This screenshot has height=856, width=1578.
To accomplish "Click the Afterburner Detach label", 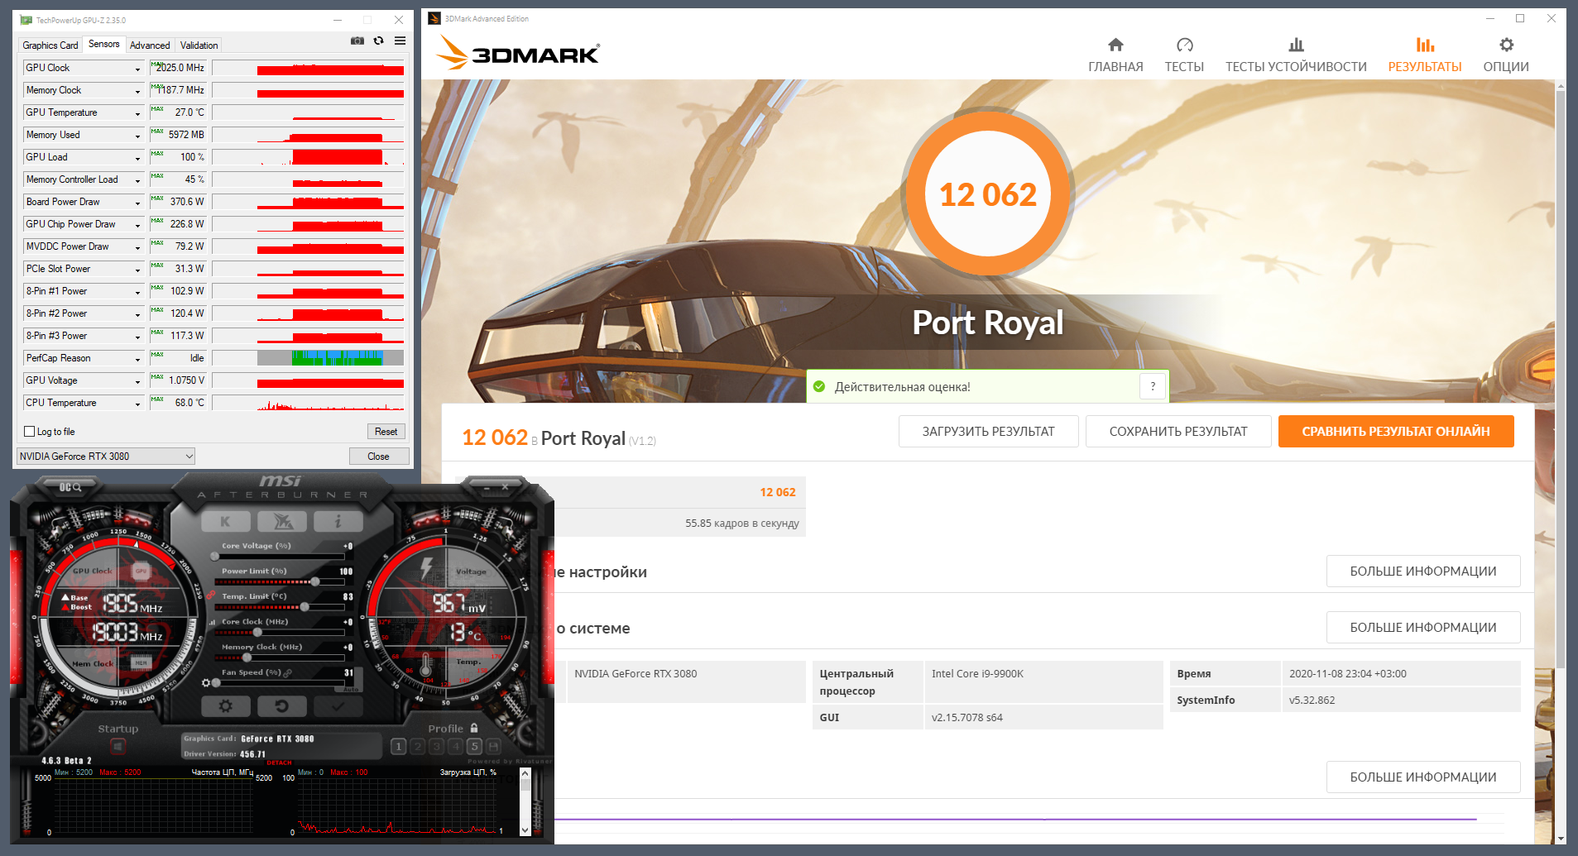I will tap(280, 763).
